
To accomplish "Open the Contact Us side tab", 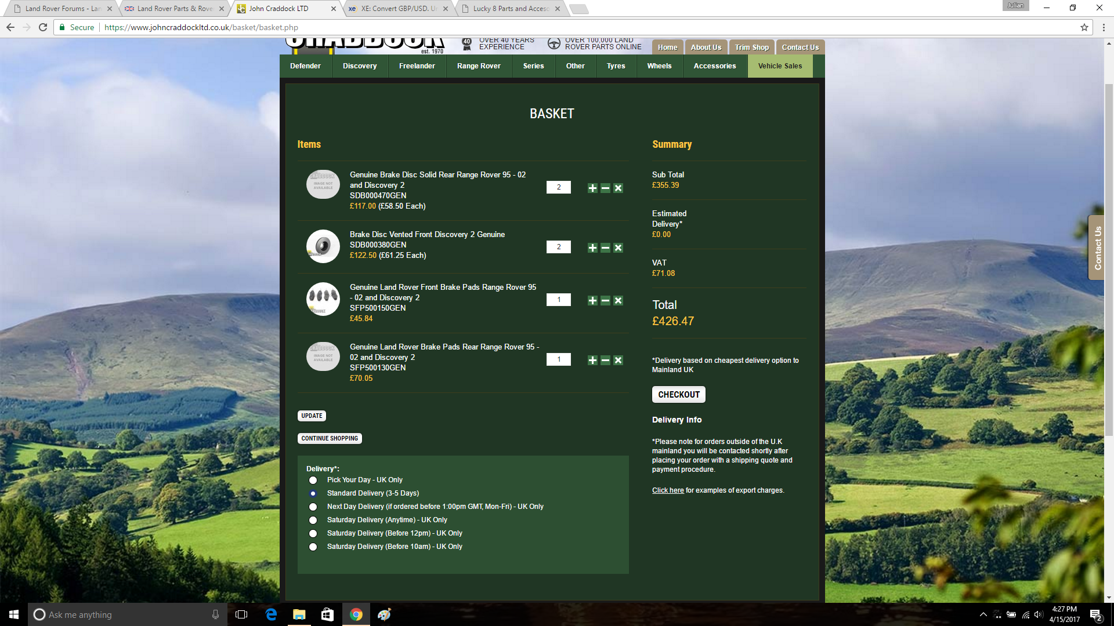I will [x=1097, y=248].
